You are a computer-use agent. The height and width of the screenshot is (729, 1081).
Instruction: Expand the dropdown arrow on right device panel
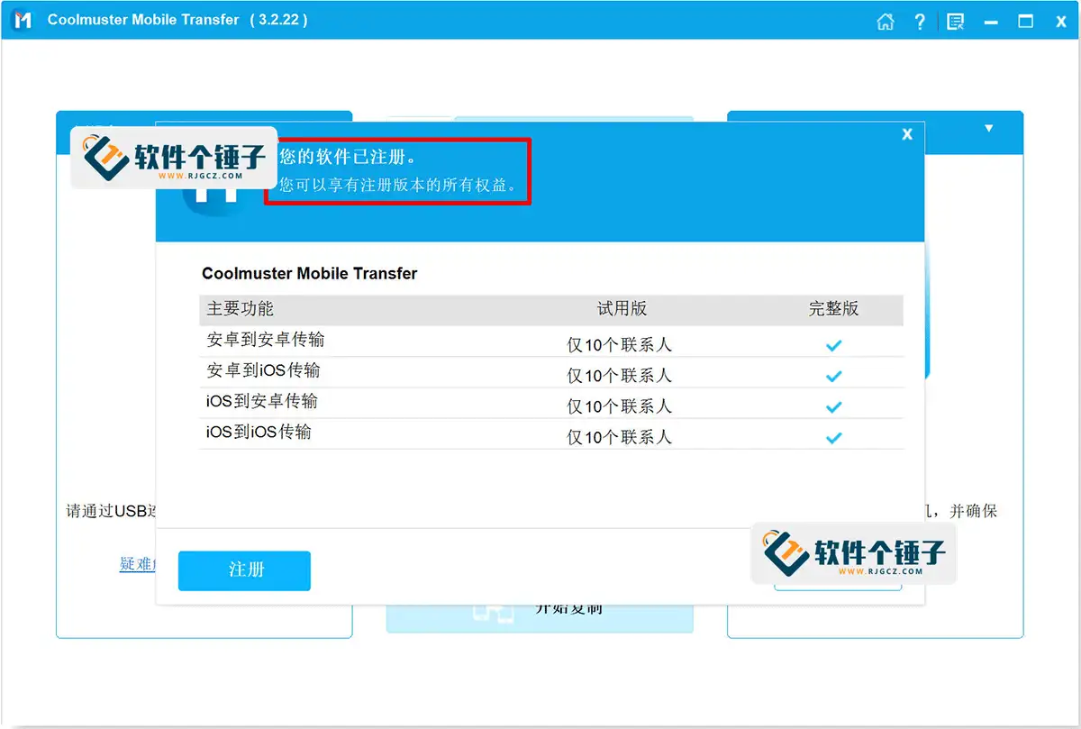[x=989, y=129]
